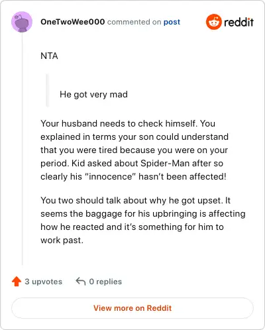The width and height of the screenshot is (265, 330).
Task: Click the orange upvote arrow
Action: coord(17,282)
